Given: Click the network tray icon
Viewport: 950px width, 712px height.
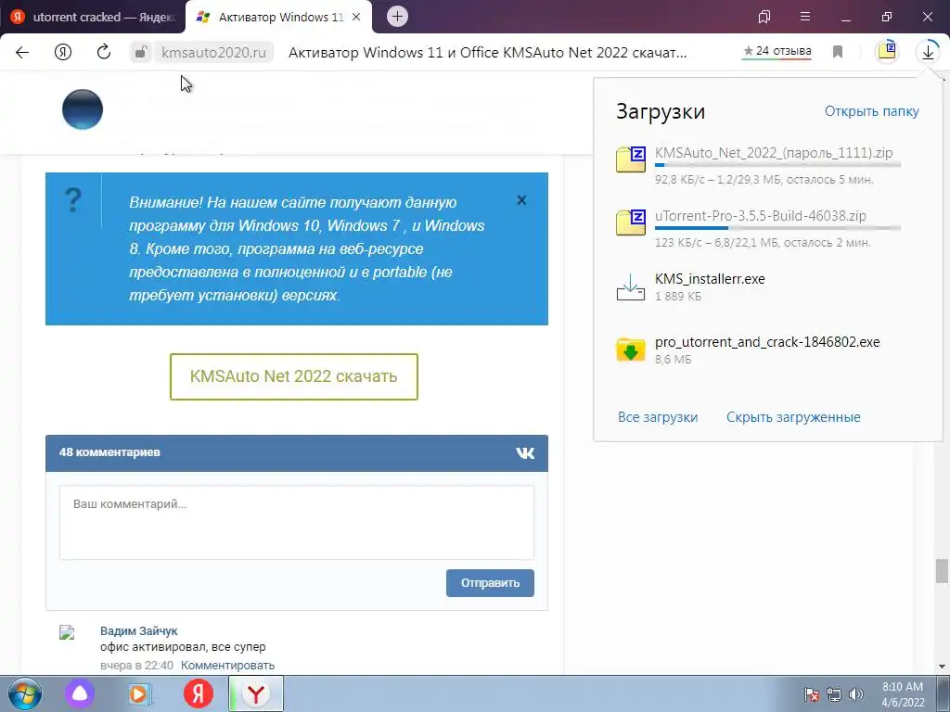Looking at the screenshot, I should 834,694.
